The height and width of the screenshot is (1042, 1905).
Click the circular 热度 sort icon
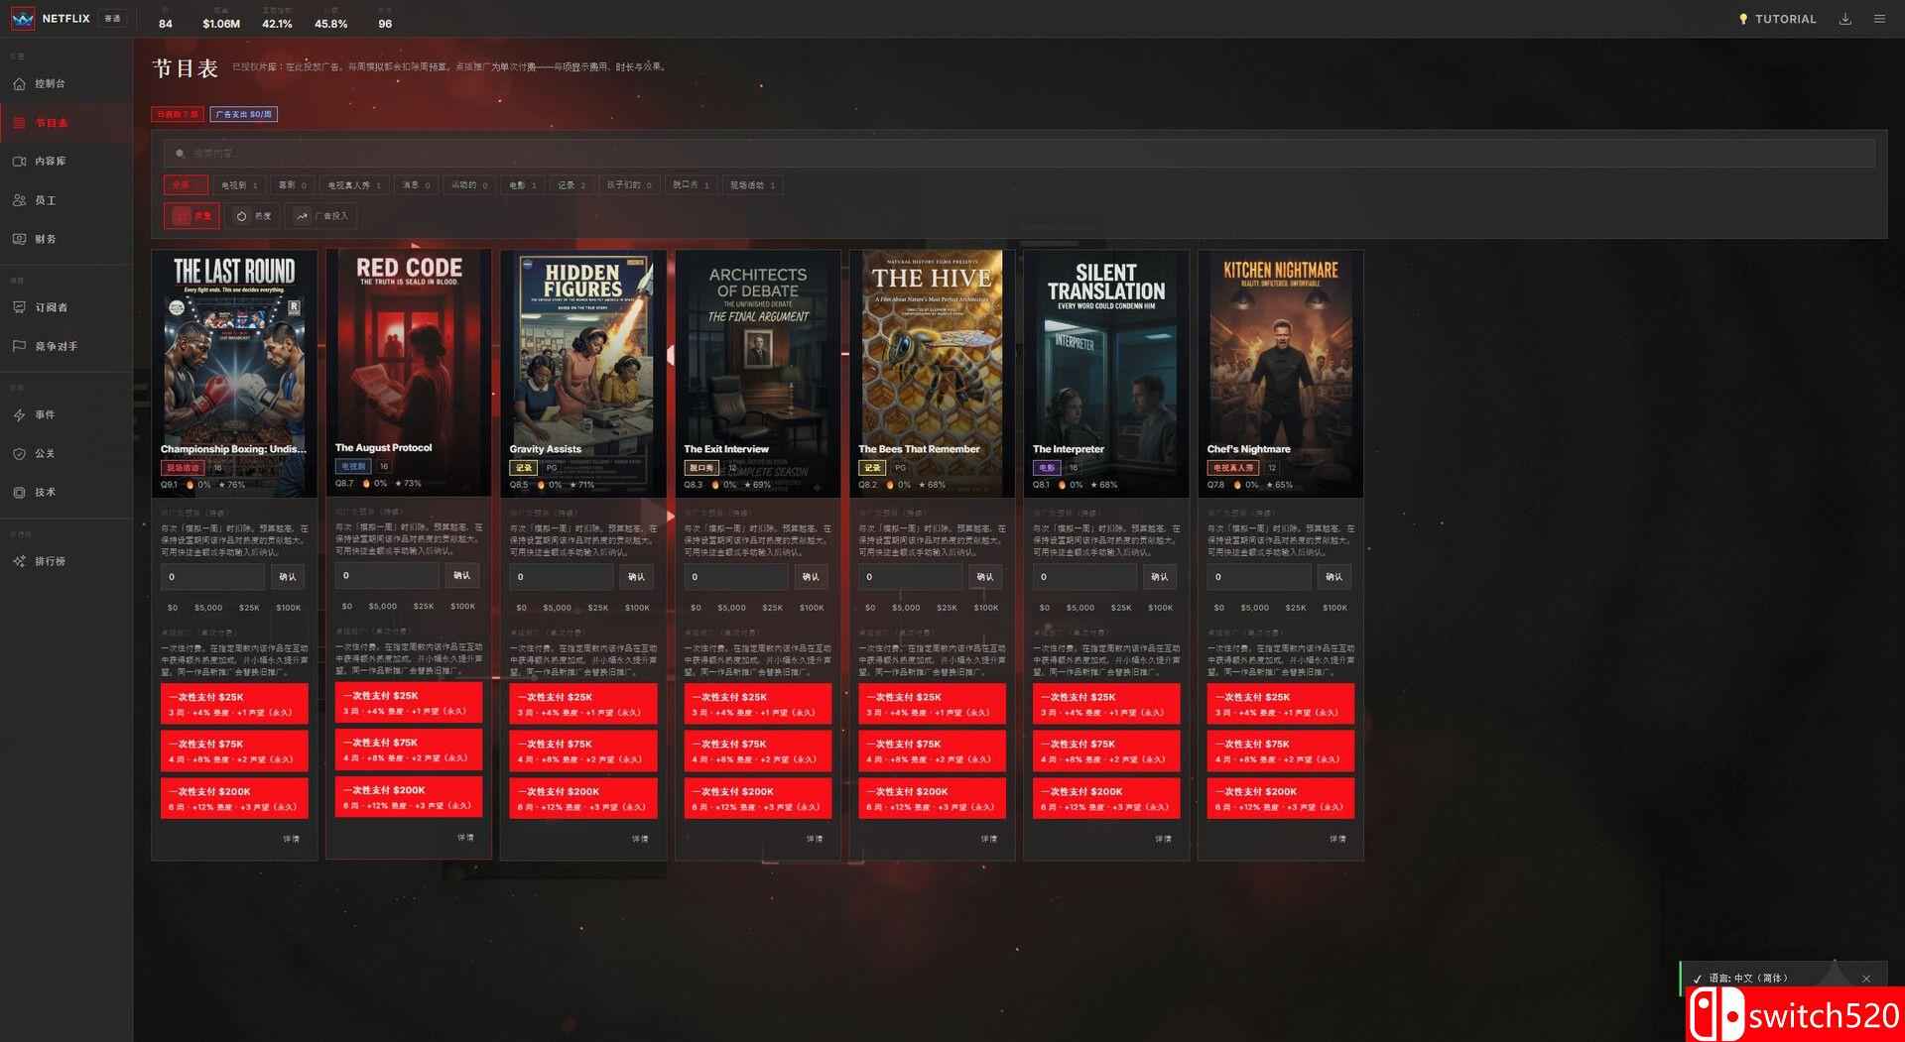click(241, 216)
